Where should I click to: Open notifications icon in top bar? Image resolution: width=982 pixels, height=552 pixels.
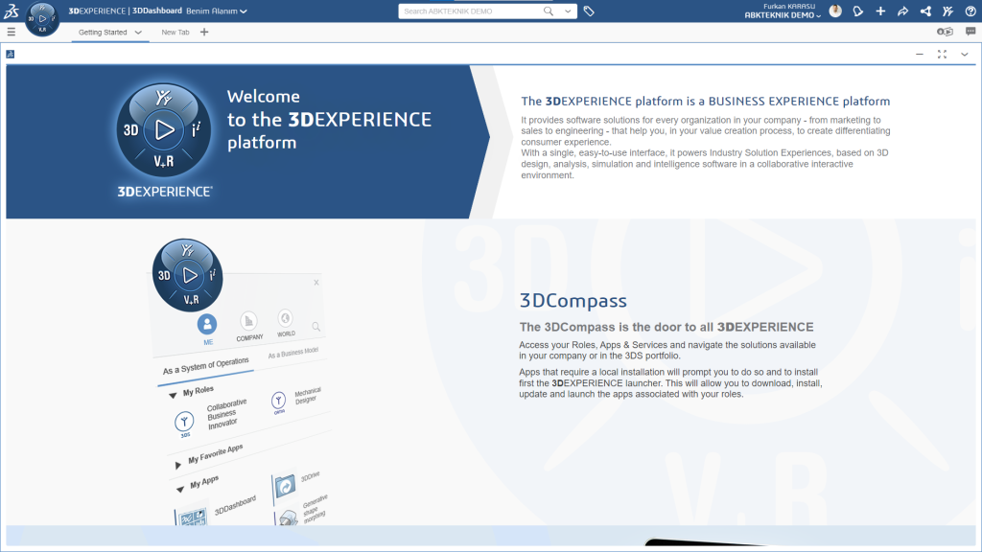(858, 11)
